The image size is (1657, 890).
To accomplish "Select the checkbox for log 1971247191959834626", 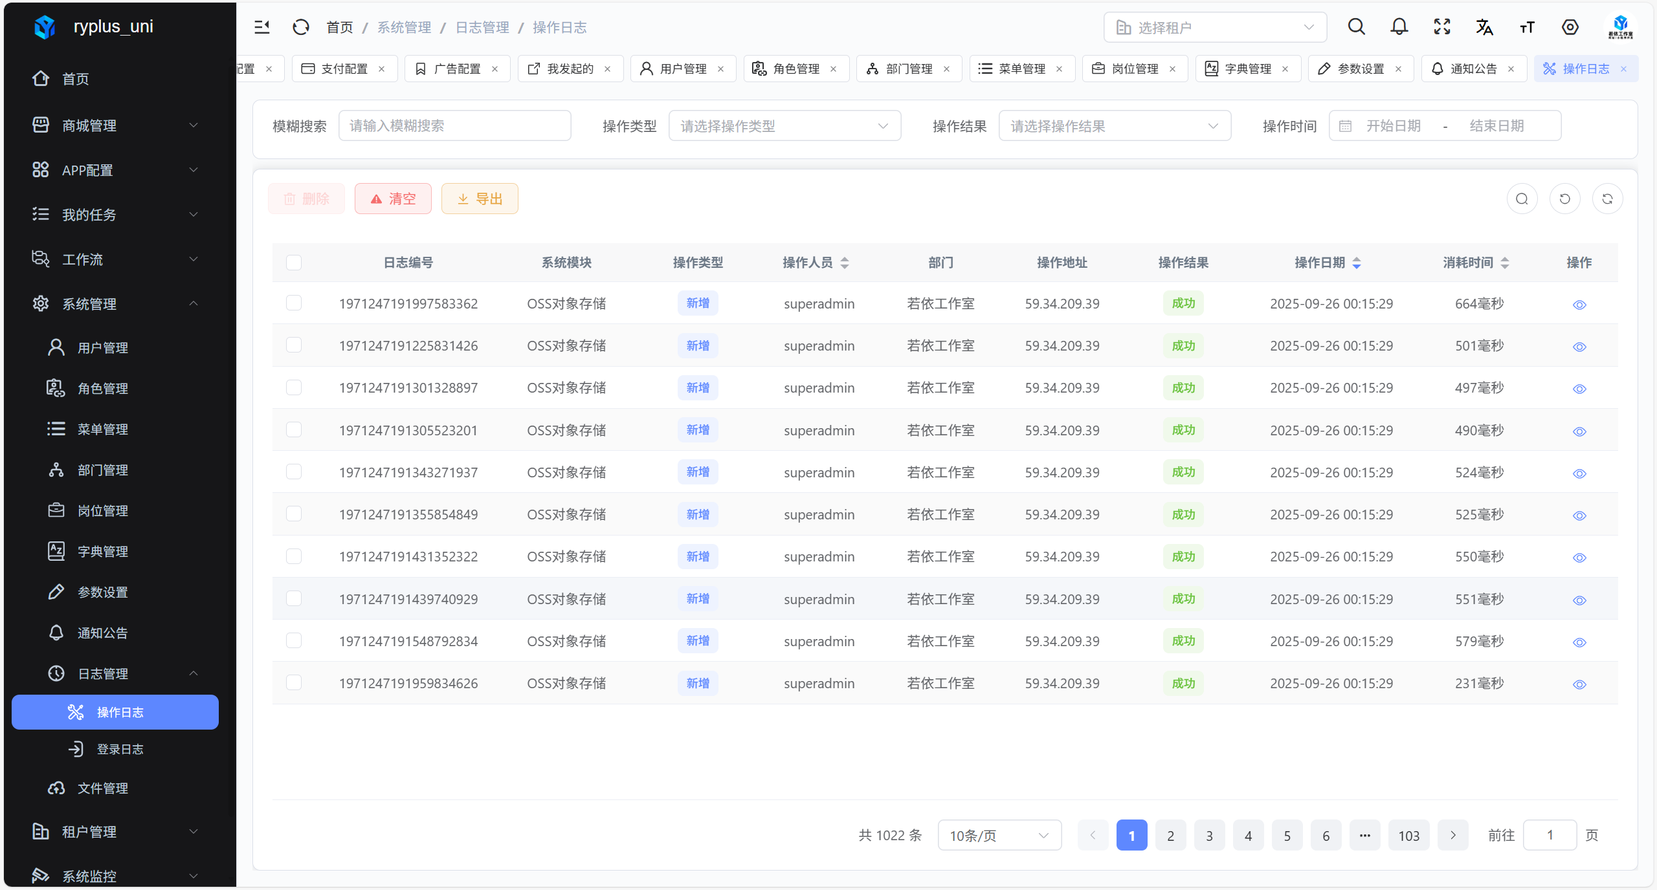I will [x=294, y=683].
